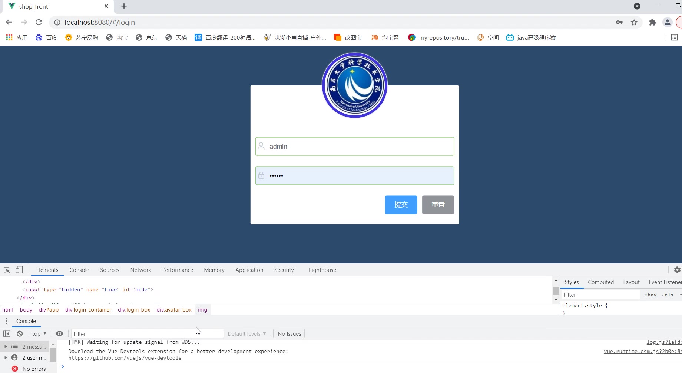Viewport: 682px width, 373px height.
Task: Switch to the Memory tab
Action: pyautogui.click(x=214, y=270)
